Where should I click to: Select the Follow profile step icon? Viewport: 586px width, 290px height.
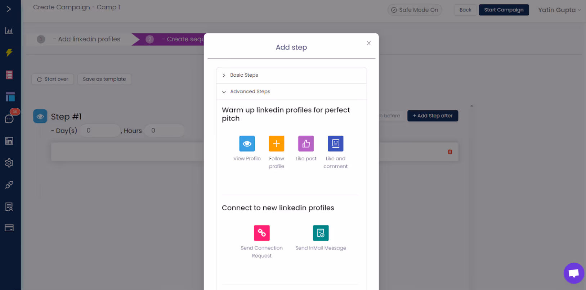[277, 144]
